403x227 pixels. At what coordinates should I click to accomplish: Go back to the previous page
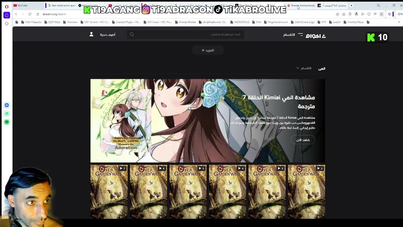click(x=16, y=14)
